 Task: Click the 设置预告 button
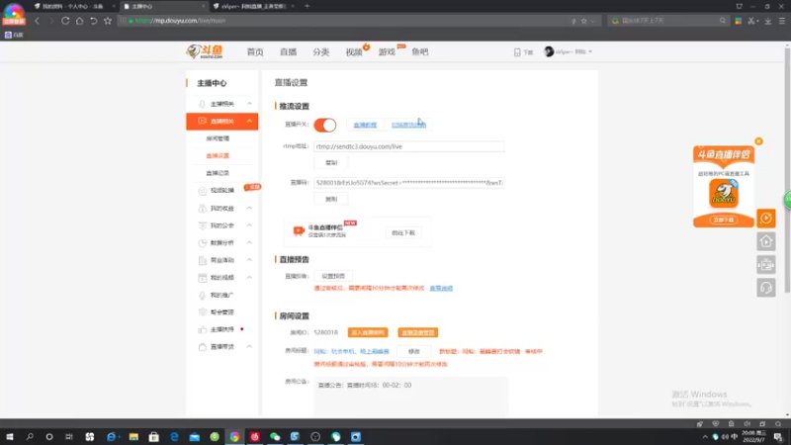click(x=333, y=276)
